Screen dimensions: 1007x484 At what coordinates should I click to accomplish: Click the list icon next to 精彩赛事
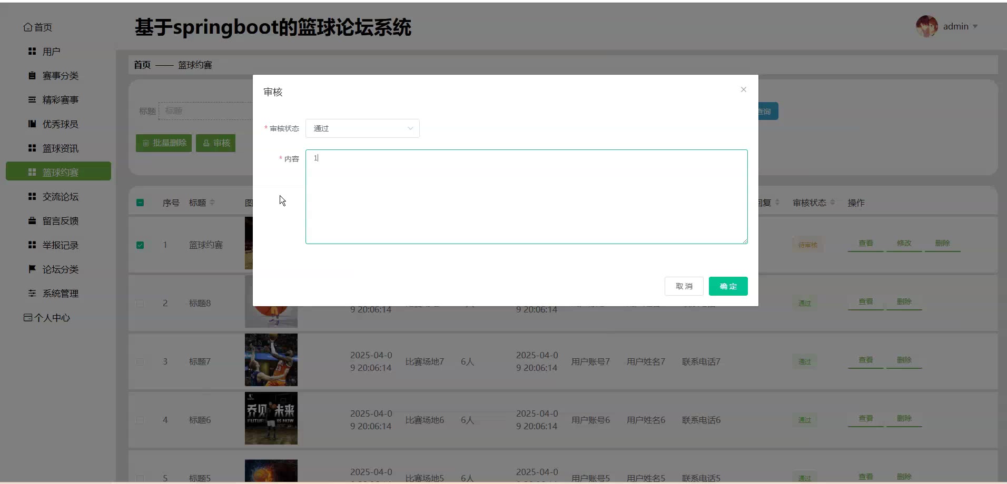(x=32, y=100)
